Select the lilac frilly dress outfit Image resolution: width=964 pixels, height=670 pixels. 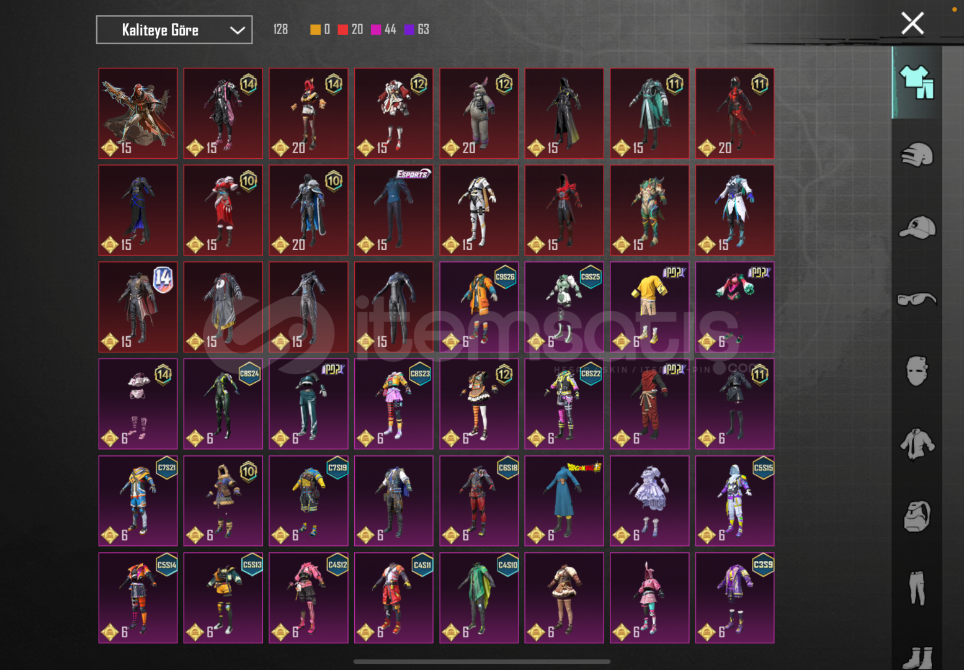pos(649,501)
